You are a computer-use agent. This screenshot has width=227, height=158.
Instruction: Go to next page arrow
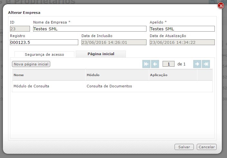coord(197,64)
